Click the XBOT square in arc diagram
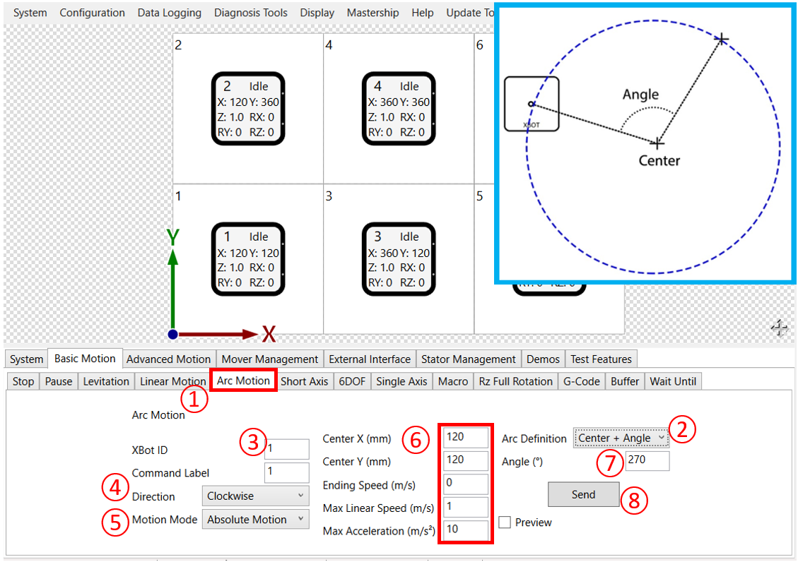Viewport: 798px width, 562px height. (532, 104)
